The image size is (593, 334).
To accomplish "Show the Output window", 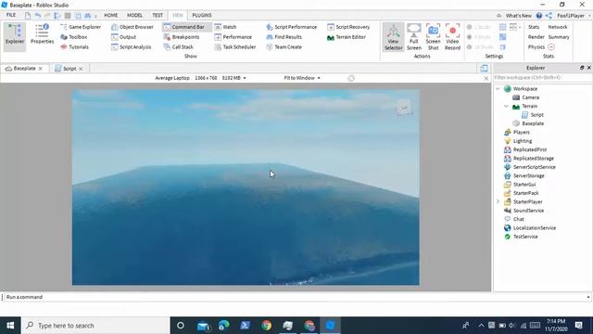I will [123, 37].
